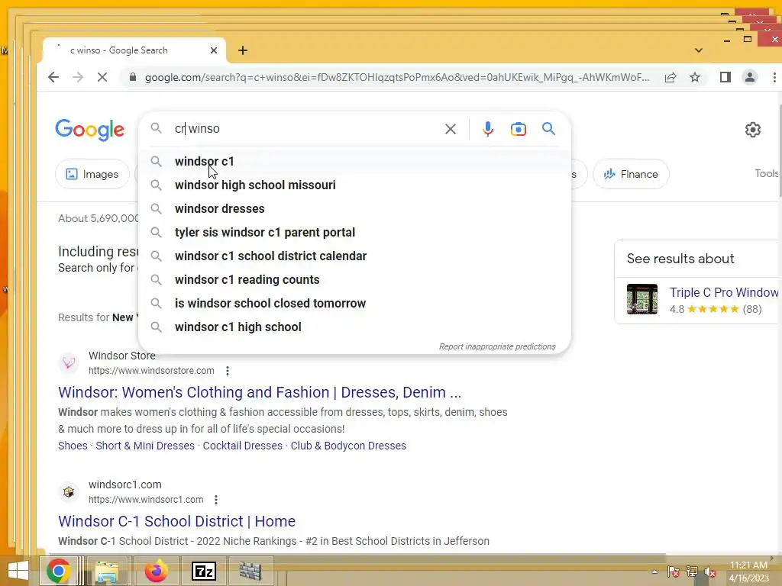Click 'Report inappropriate predictions' link

(x=496, y=347)
